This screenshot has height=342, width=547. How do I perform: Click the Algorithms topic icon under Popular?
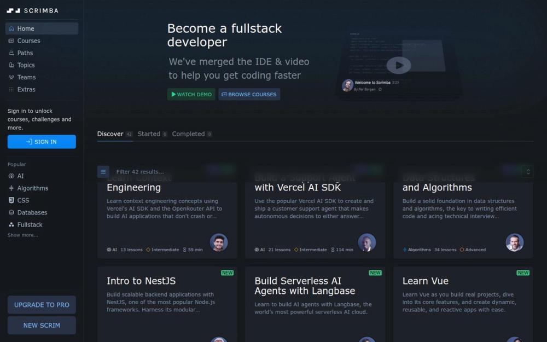11,188
